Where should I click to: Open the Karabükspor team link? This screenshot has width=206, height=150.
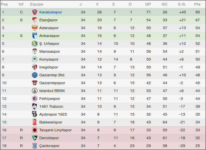[x=50, y=12]
